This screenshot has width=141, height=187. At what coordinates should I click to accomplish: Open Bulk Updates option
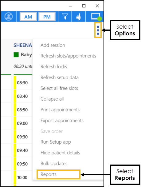coord(54,164)
